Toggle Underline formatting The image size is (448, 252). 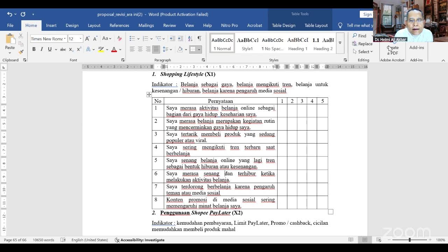click(x=50, y=49)
